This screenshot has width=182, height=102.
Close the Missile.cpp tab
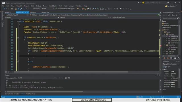coord(28,12)
